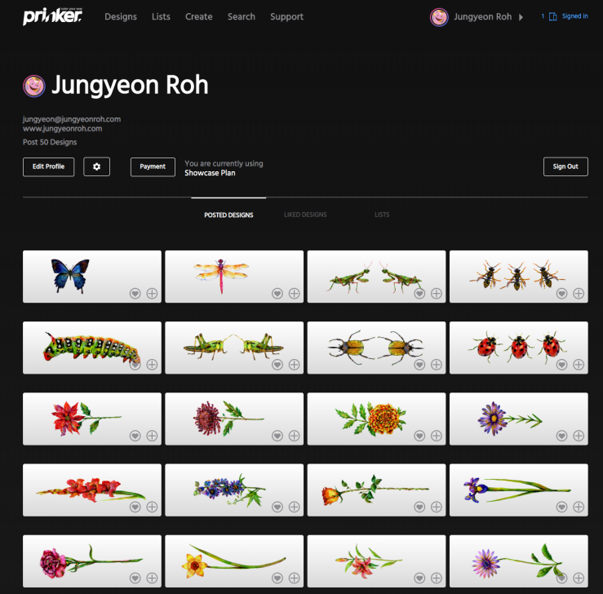Image resolution: width=603 pixels, height=594 pixels.
Task: Add the ladybugs design to a list
Action: click(x=579, y=365)
